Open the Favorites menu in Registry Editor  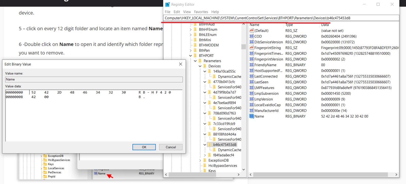[x=201, y=12]
